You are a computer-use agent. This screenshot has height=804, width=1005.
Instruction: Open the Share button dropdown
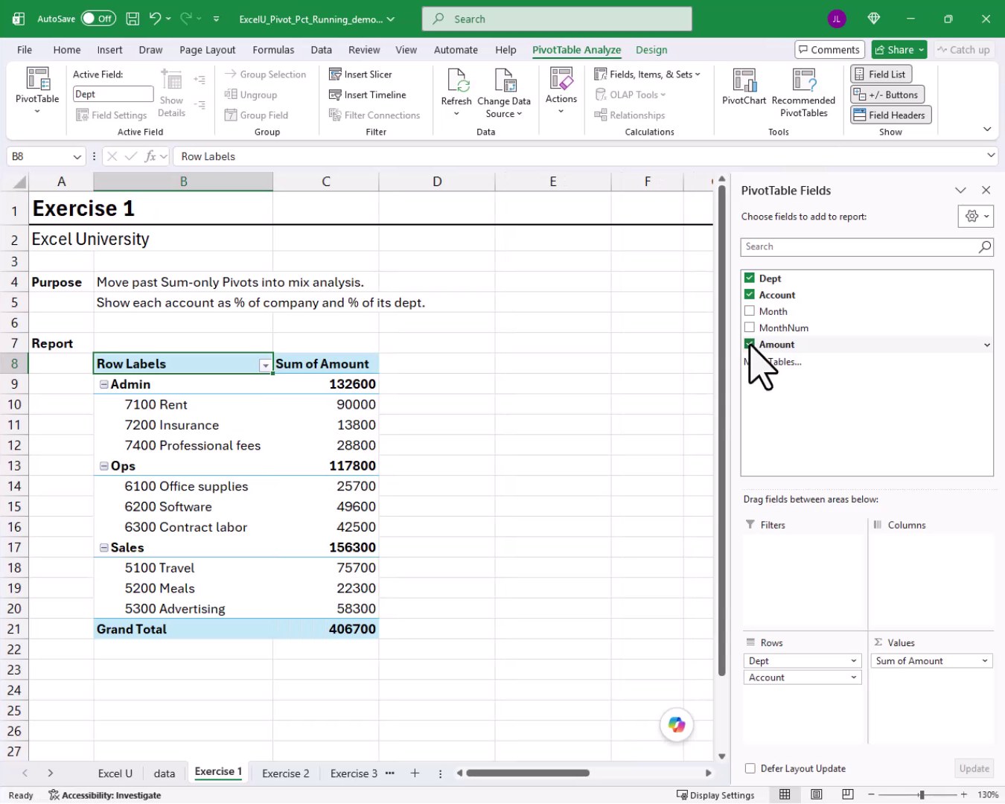pos(921,50)
